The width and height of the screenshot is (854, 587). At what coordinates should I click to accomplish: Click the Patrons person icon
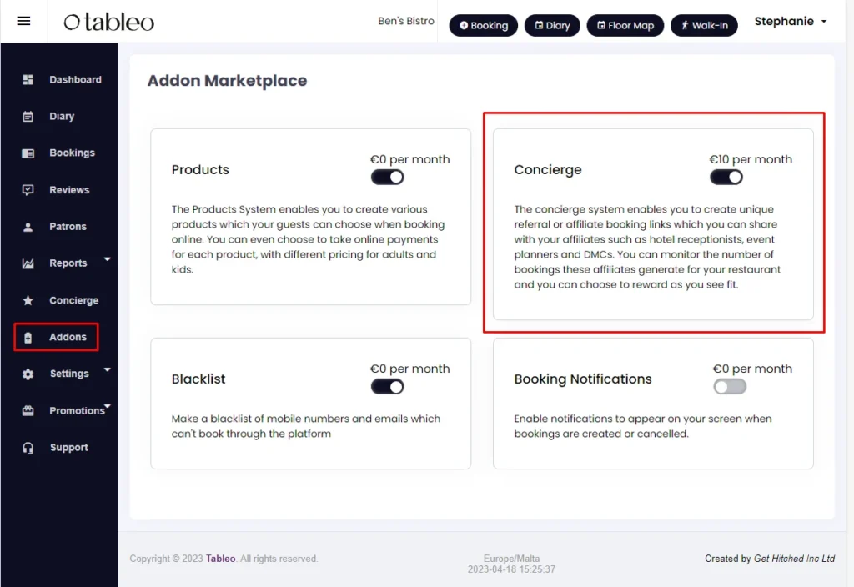(28, 227)
